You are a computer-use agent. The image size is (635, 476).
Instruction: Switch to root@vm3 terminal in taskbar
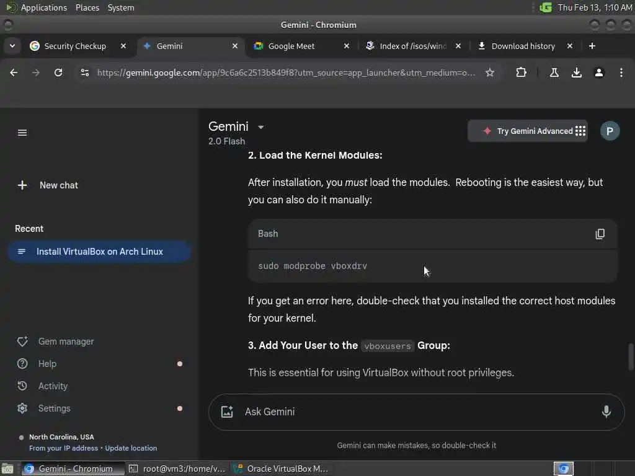178,469
